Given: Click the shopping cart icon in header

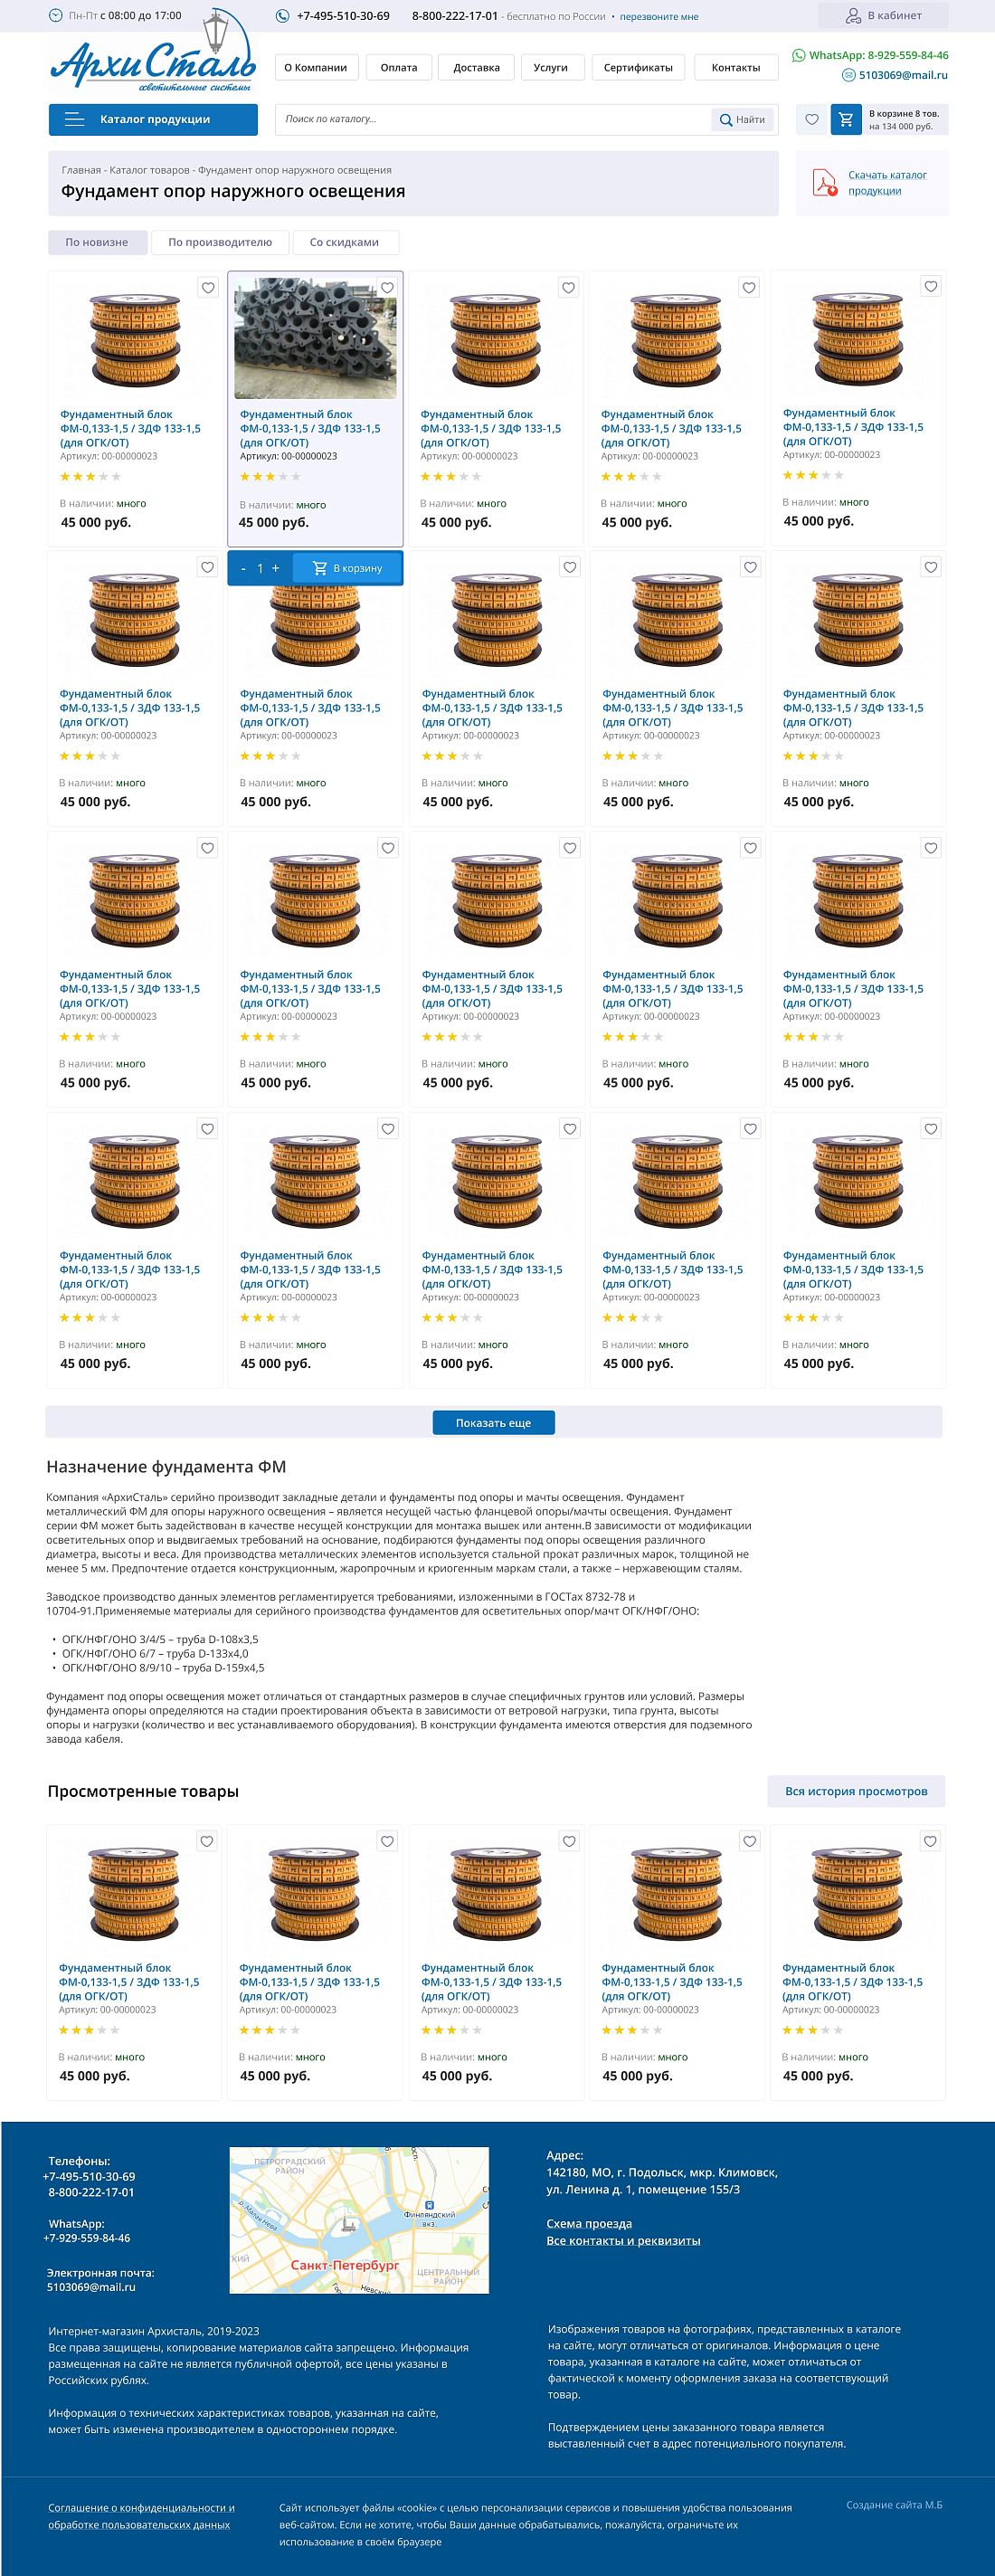Looking at the screenshot, I should pos(846,120).
